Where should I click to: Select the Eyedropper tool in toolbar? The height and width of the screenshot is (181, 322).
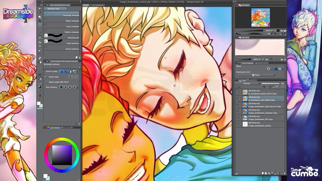click(40, 33)
